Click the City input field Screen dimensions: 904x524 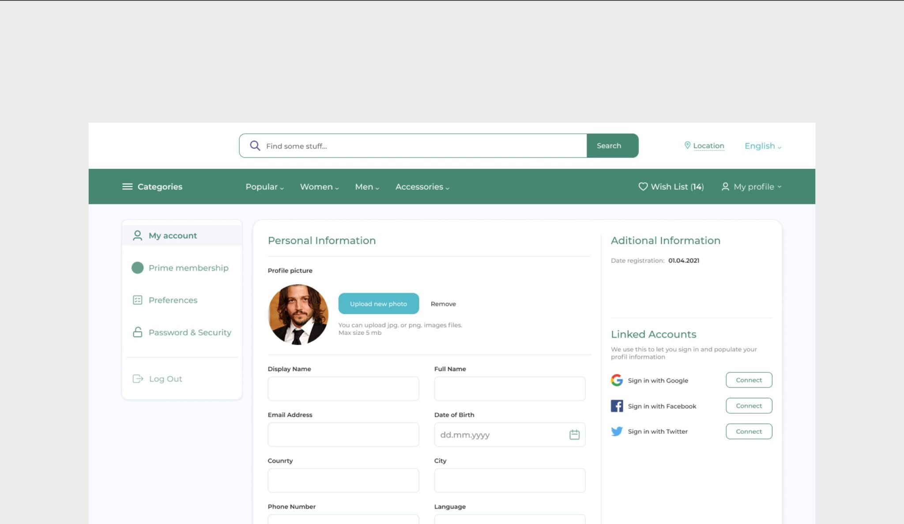tap(509, 480)
